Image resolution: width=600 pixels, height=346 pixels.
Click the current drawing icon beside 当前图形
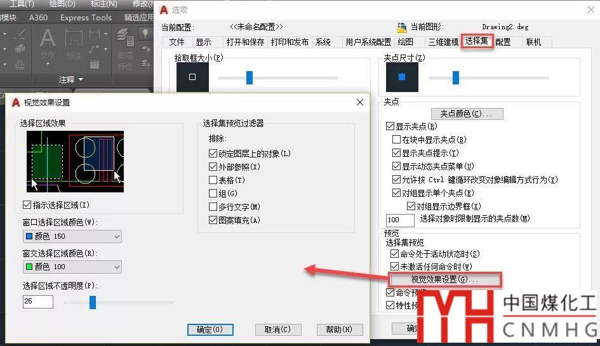(402, 27)
